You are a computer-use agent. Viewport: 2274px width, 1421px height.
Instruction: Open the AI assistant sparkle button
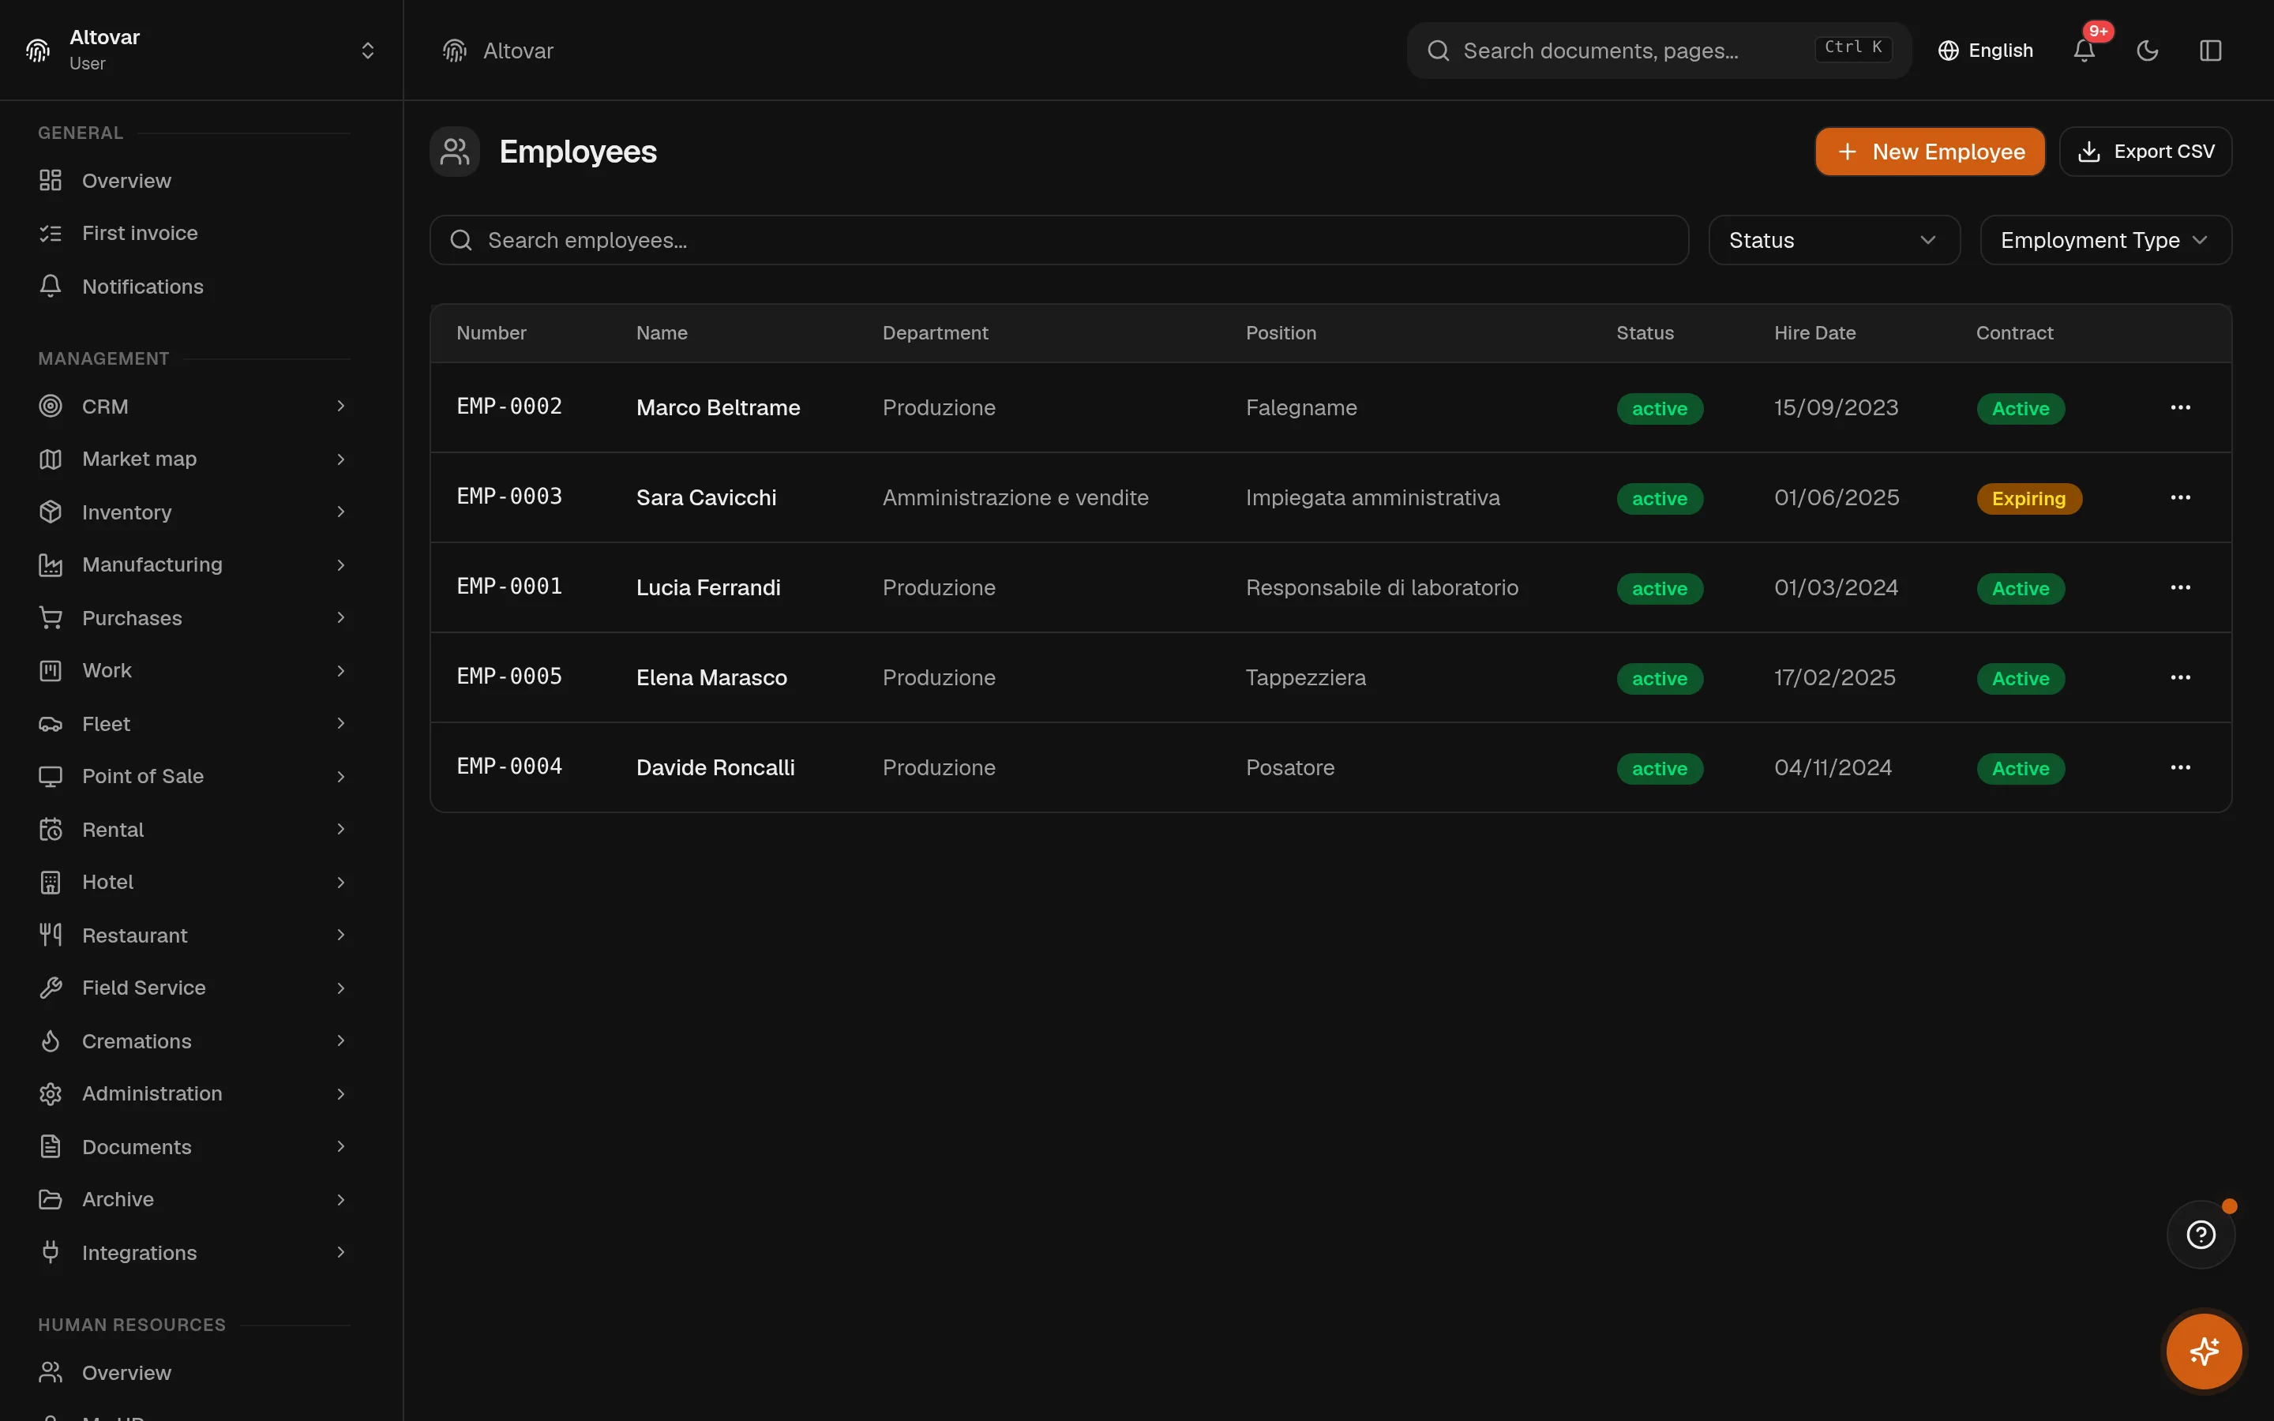coord(2204,1351)
